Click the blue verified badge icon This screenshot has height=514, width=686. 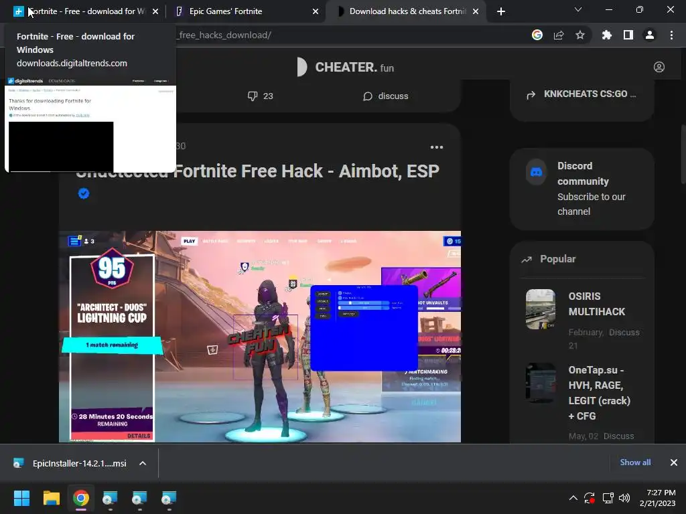84,193
